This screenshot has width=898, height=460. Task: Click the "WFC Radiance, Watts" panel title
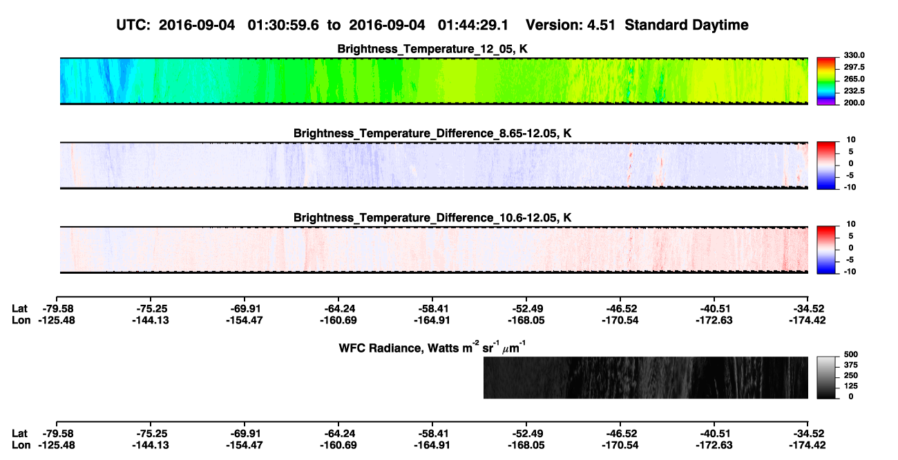[x=434, y=346]
